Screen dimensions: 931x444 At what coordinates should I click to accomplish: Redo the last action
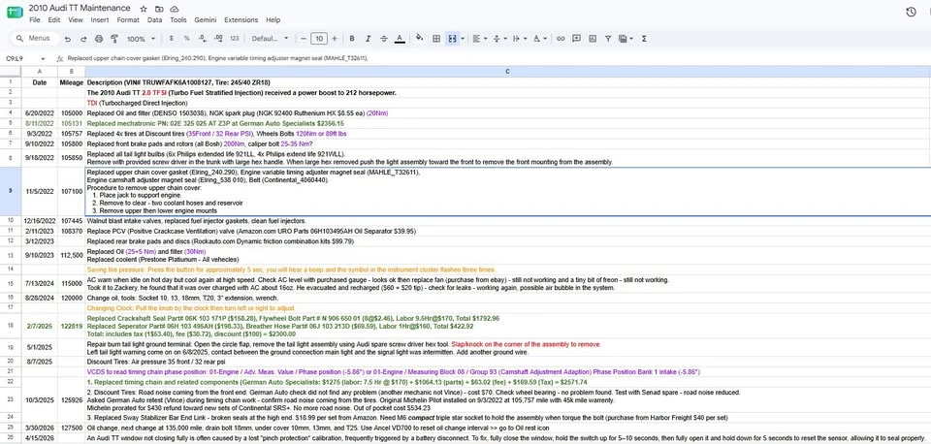[83, 39]
